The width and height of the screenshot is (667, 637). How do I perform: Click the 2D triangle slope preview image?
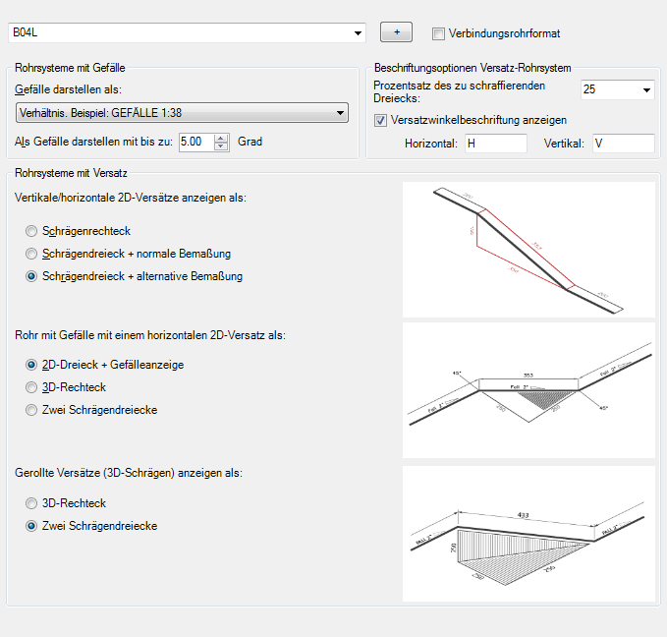[528, 390]
